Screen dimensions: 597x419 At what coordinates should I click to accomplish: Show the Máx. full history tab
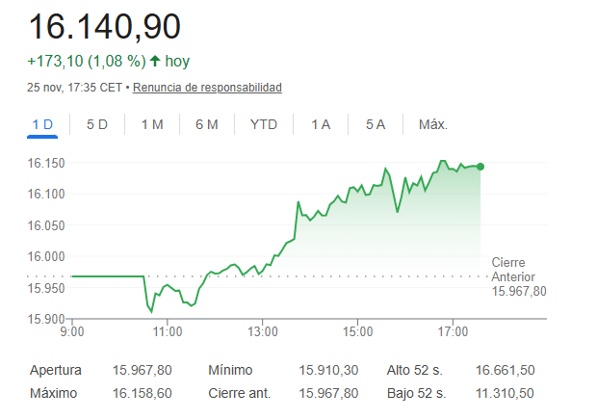[433, 124]
